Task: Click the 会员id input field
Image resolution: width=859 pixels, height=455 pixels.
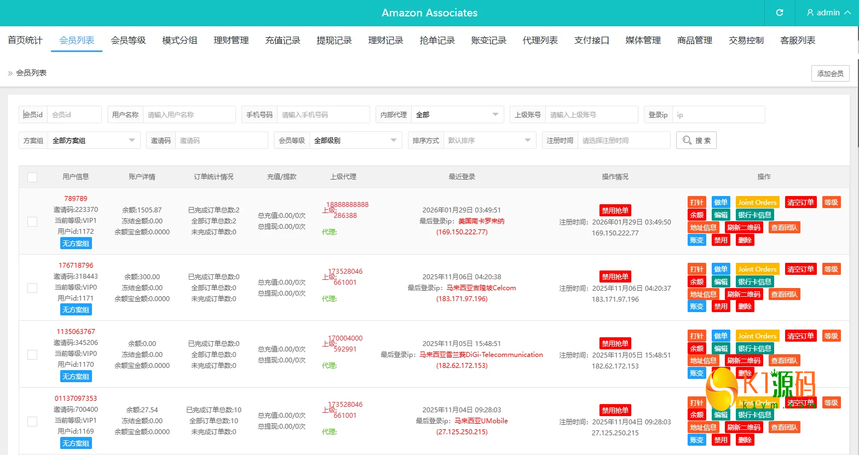Action: 74,114
